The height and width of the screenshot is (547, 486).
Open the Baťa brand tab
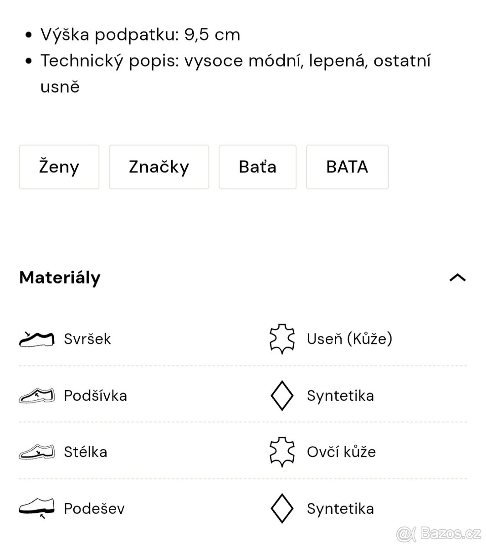(x=257, y=167)
